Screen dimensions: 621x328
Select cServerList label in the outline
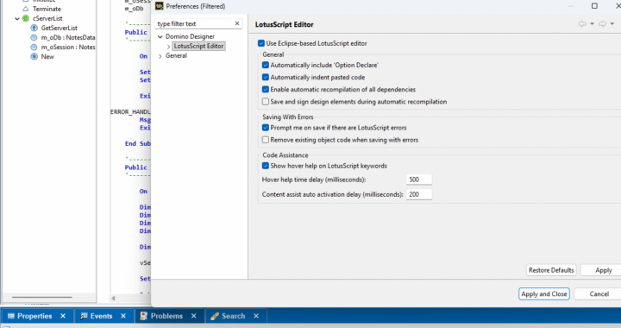47,18
